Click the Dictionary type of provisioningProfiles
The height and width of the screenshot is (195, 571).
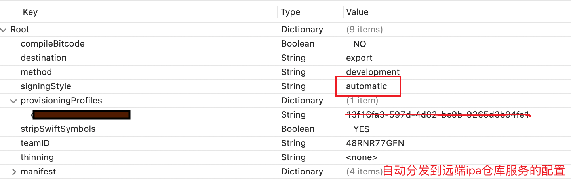pos(302,101)
